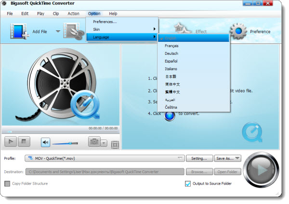Click the full screen preview icon
The height and width of the screenshot is (204, 289).
pos(115,144)
